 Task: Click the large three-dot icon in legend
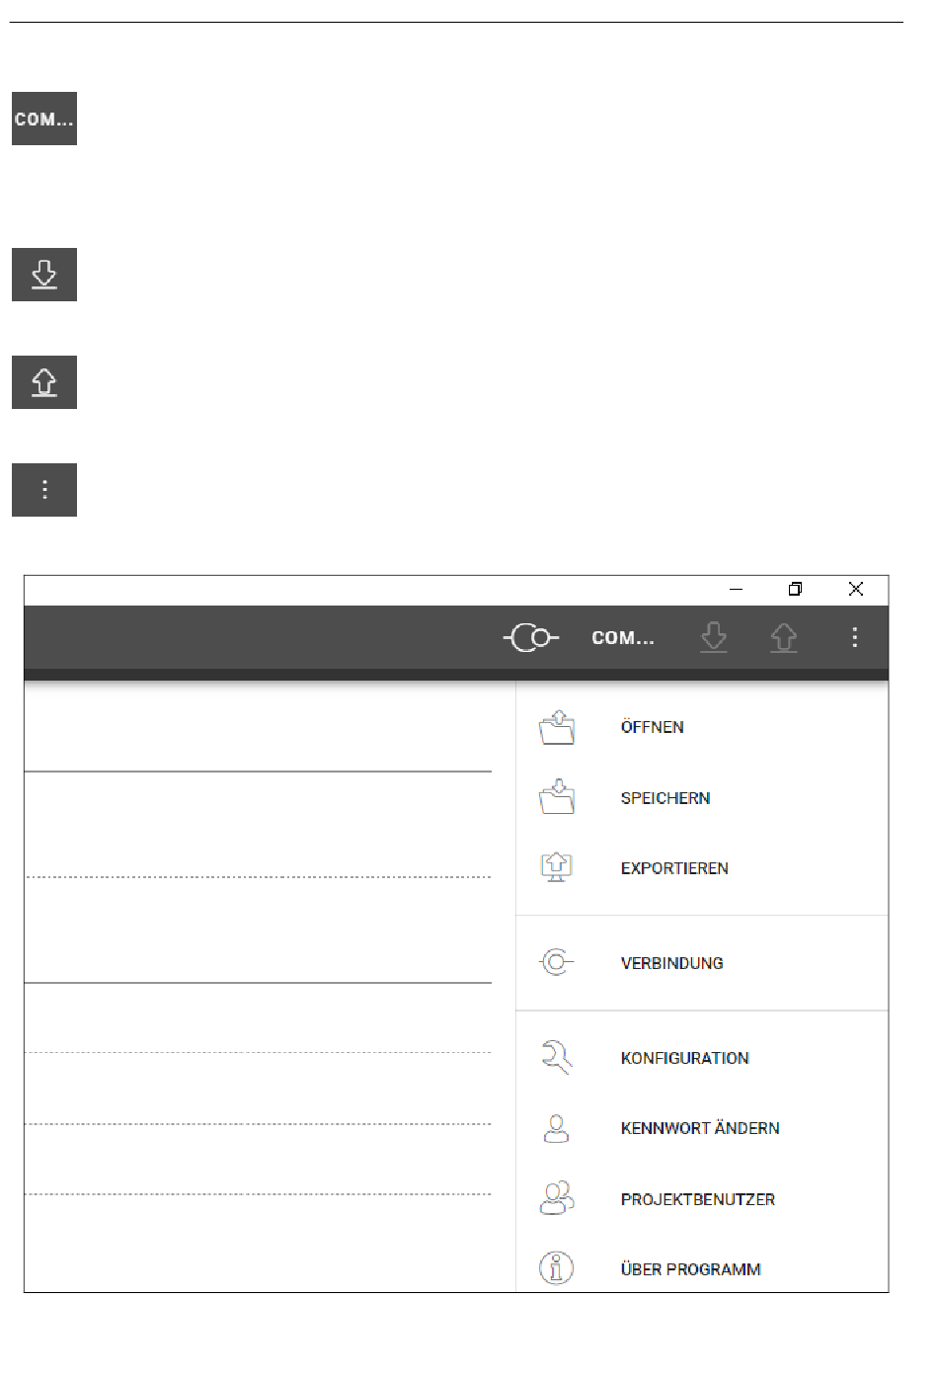point(44,490)
